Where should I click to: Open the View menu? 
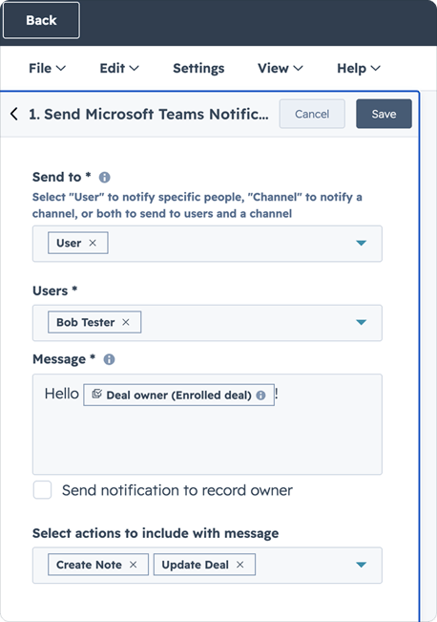pyautogui.click(x=281, y=68)
